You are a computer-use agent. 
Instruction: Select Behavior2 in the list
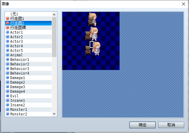point(28,64)
